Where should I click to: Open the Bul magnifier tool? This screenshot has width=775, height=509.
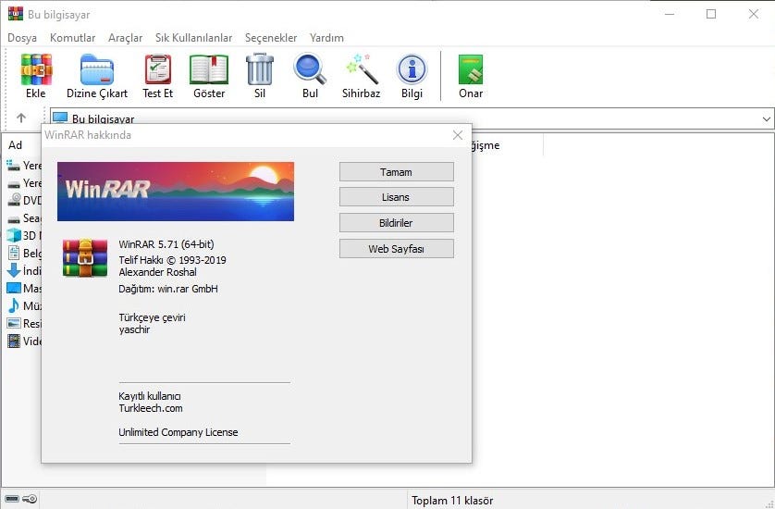[310, 69]
